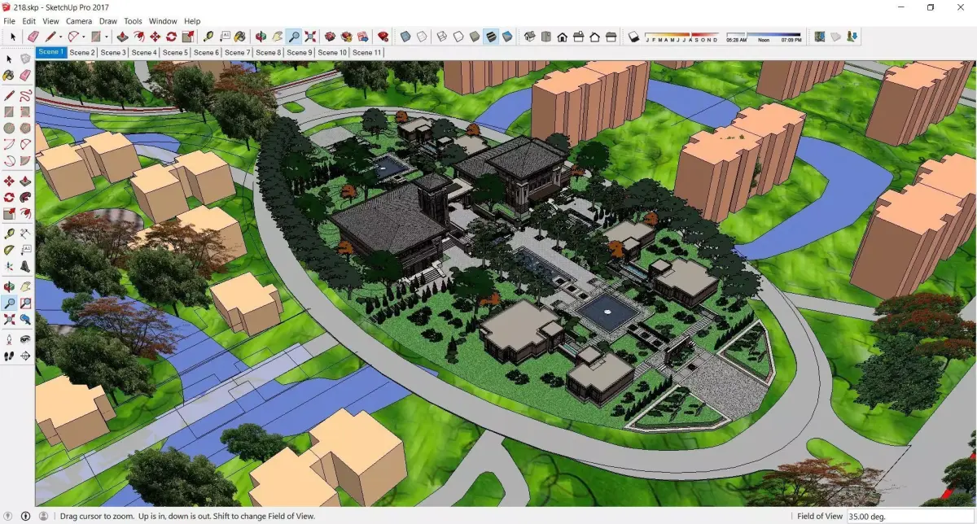Click the credits person icon in status bar
Image resolution: width=977 pixels, height=524 pixels.
(x=26, y=516)
